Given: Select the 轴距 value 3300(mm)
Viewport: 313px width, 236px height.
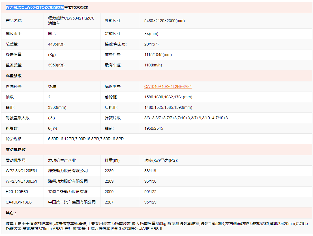Looking at the screenshot, I should [56, 107].
